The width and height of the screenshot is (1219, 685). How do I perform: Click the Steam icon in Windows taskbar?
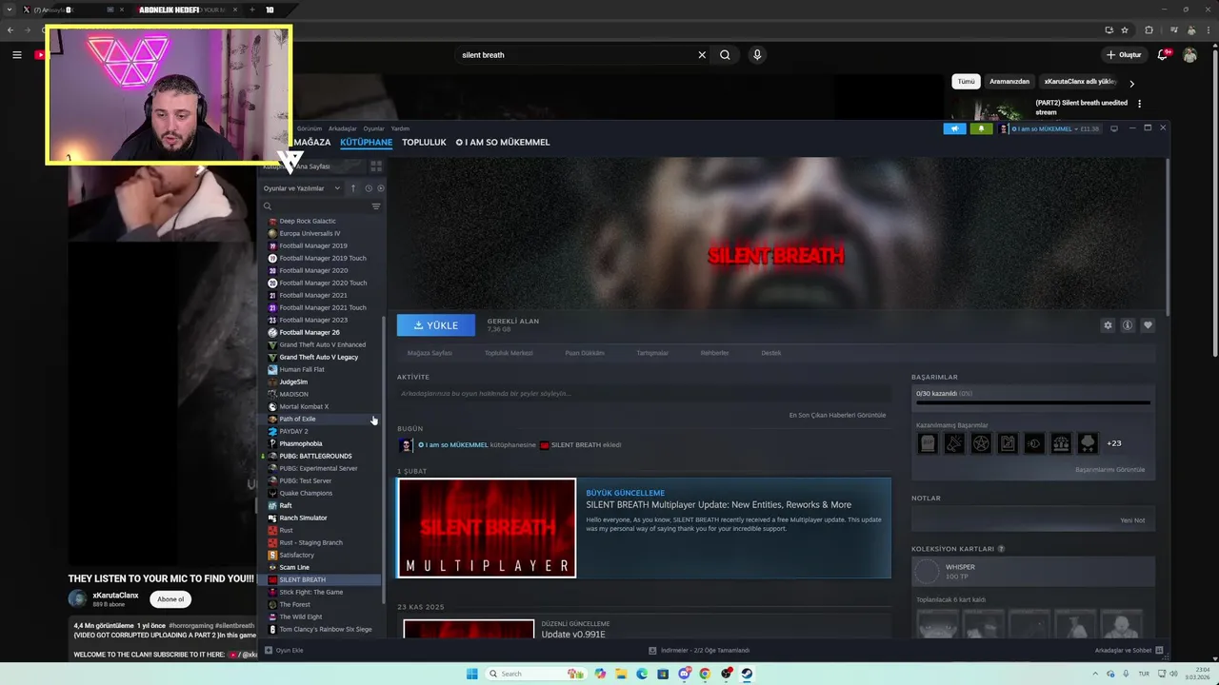(x=747, y=674)
